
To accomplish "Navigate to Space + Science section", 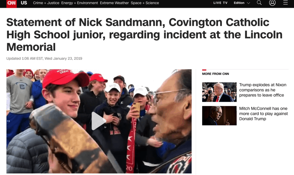I will coord(145,3).
